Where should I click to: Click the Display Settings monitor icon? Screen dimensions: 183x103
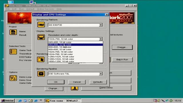point(41,37)
